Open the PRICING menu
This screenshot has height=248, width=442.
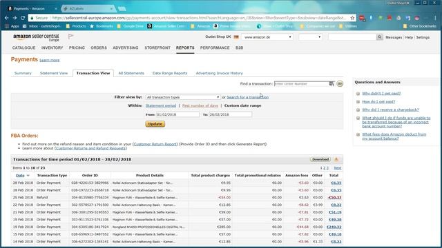tap(77, 48)
